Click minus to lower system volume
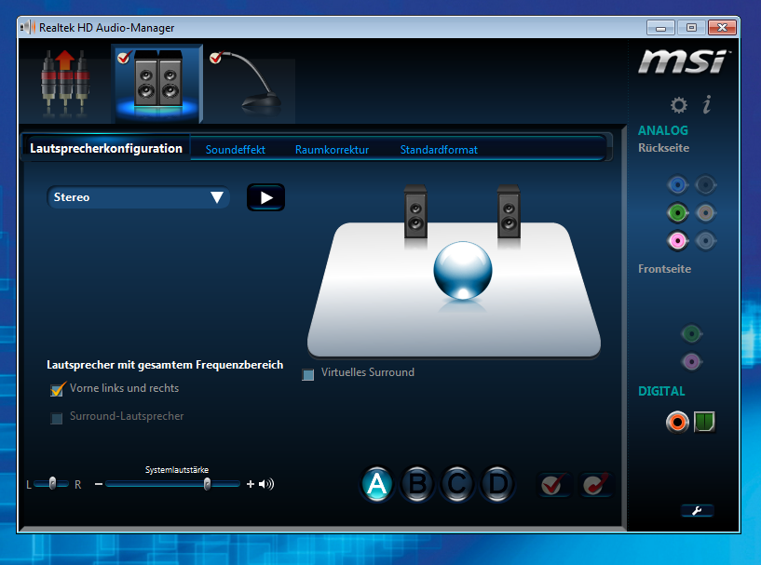This screenshot has width=761, height=565. tap(99, 484)
